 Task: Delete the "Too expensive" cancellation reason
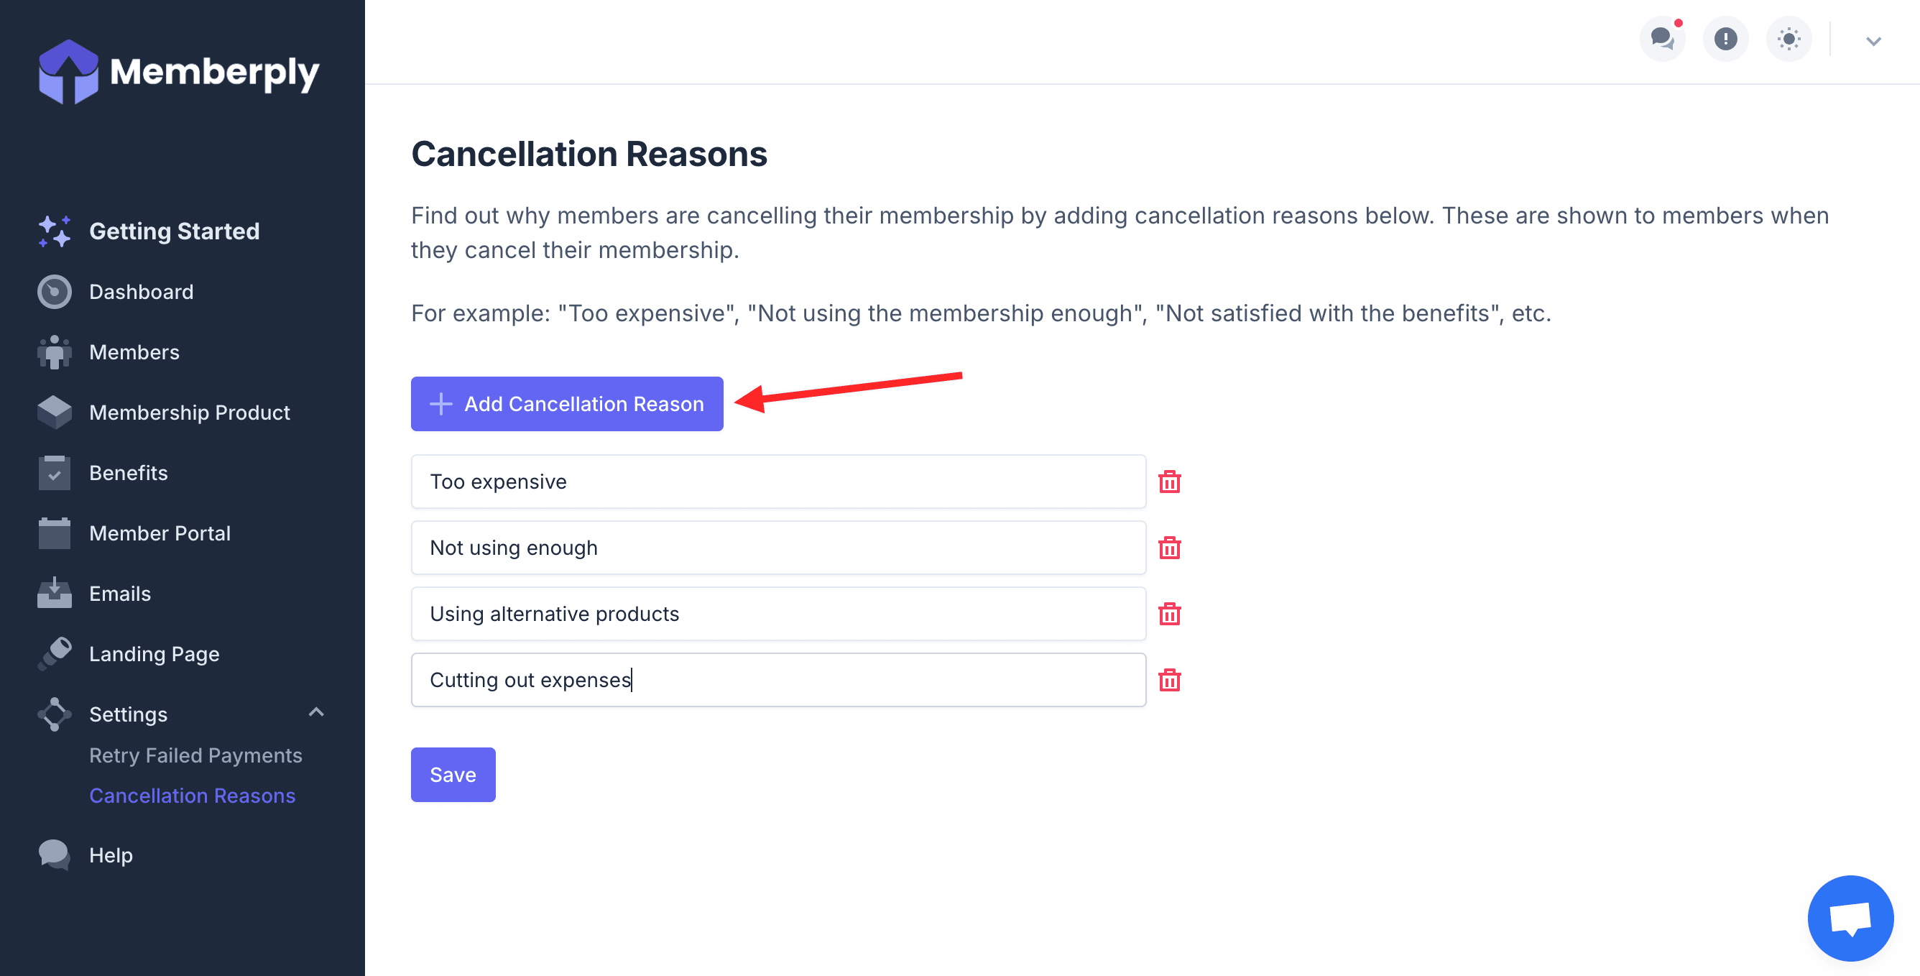[1168, 482]
